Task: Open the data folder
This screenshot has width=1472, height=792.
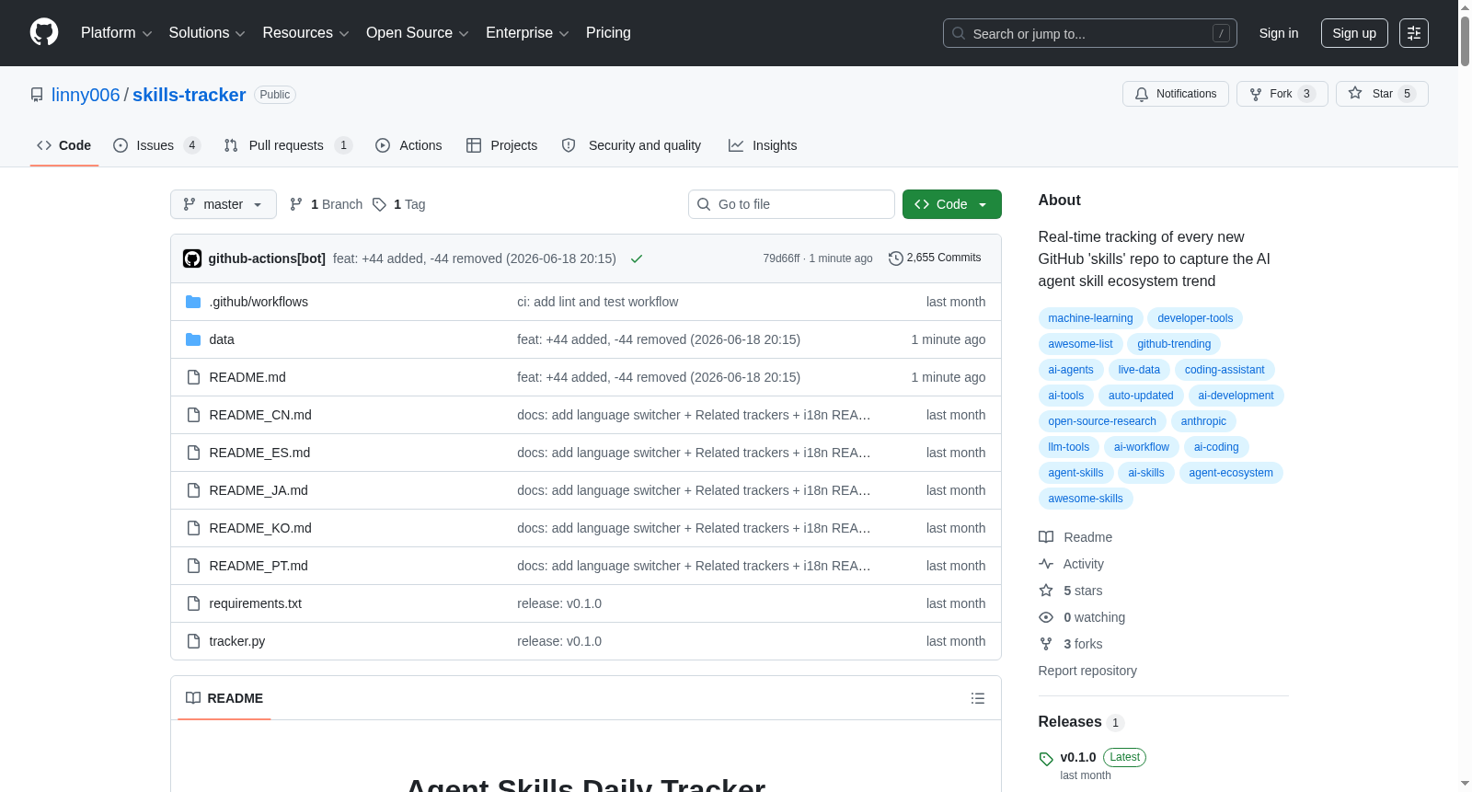Action: pos(222,339)
